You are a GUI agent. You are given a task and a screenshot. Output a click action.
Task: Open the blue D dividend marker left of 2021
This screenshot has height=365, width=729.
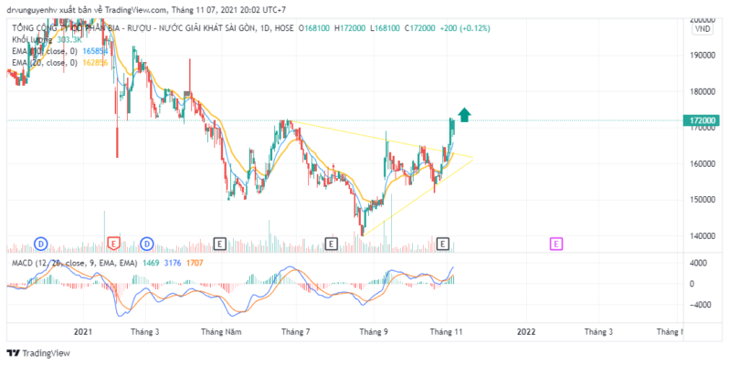[41, 244]
